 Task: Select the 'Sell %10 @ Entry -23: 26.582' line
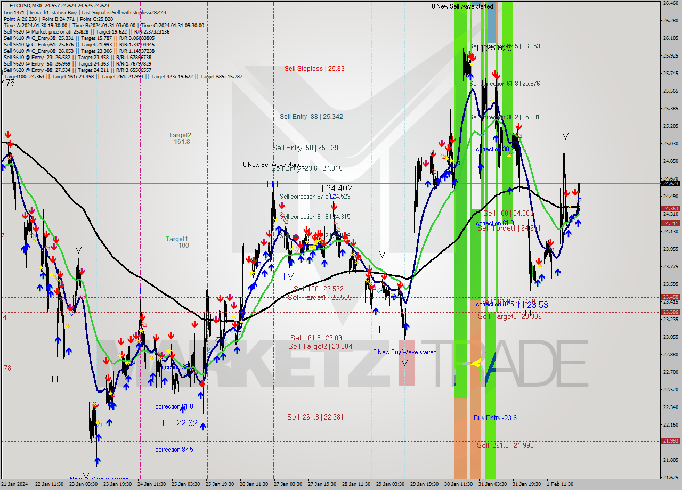tap(77, 57)
